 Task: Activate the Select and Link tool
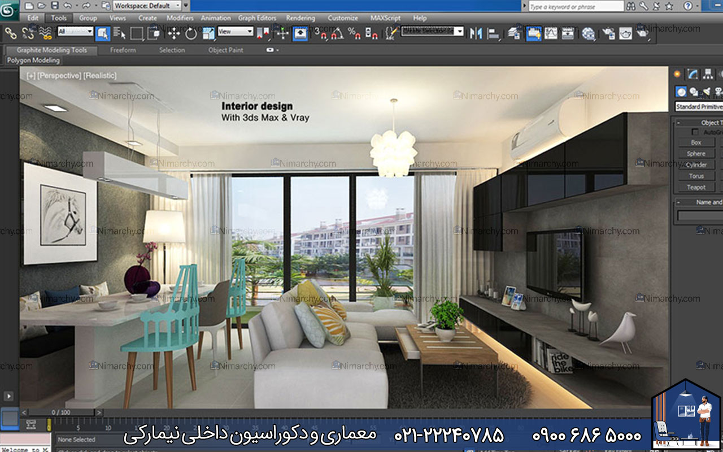coord(11,34)
